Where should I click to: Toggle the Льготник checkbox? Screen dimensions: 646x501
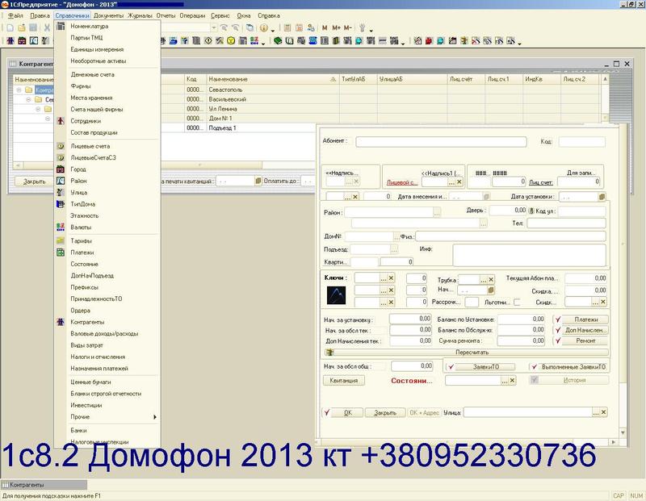[x=516, y=303]
